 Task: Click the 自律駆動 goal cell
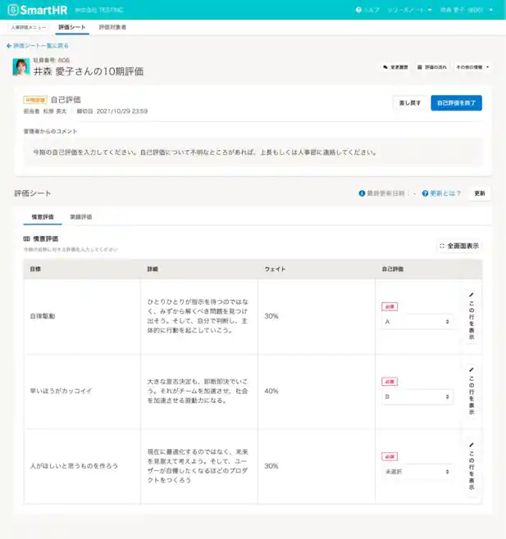82,316
